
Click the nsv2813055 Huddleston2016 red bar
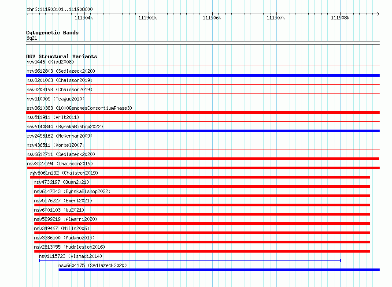tap(202, 251)
